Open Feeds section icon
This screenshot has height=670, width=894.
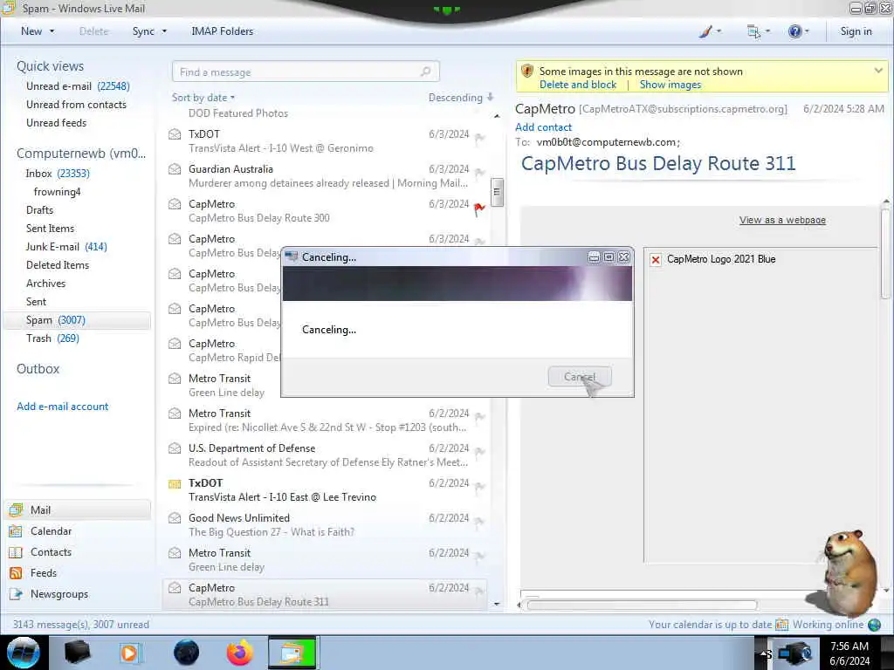coord(16,573)
